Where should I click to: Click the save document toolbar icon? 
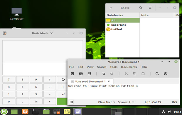[x=89, y=74]
